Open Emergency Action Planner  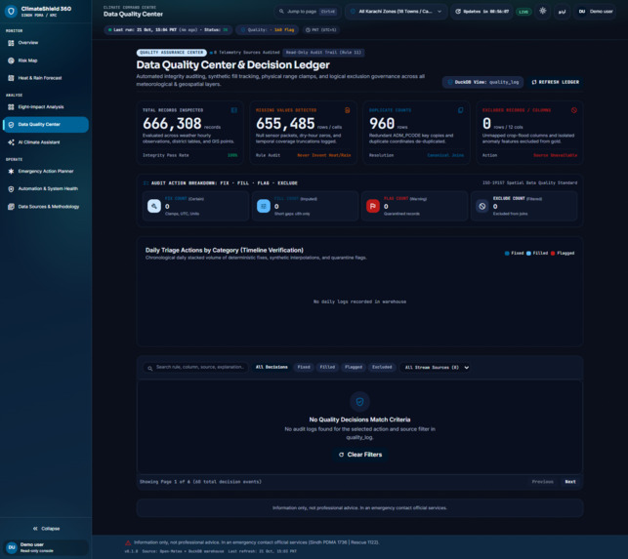tap(46, 172)
